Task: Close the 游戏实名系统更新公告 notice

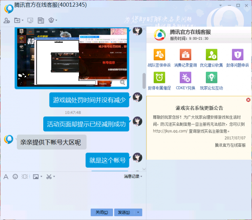Action: pyautogui.click(x=248, y=100)
